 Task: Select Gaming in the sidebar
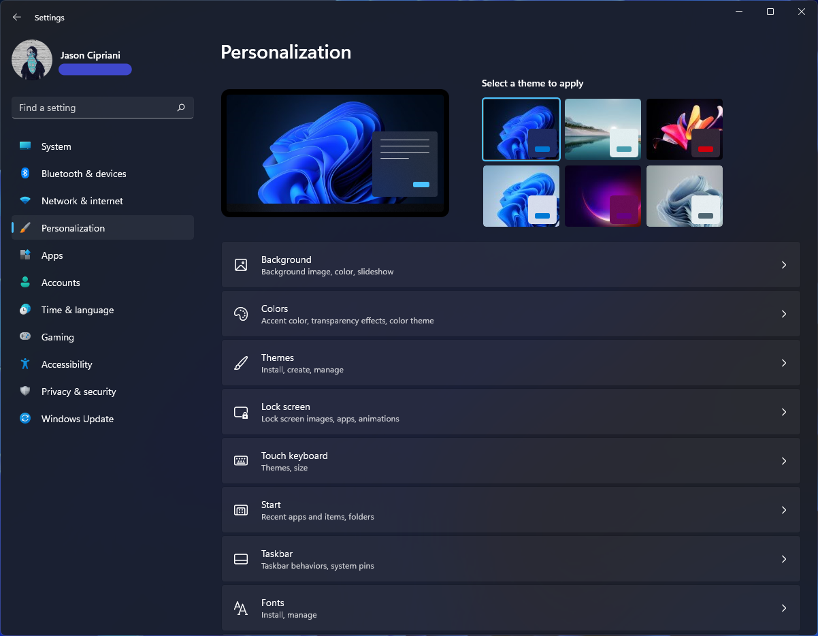coord(103,337)
